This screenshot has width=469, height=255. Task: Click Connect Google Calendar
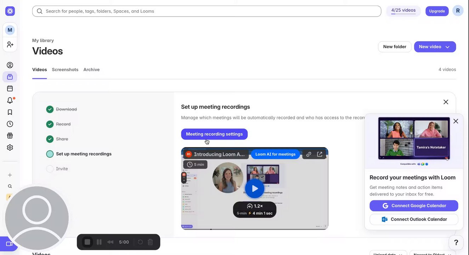414,206
